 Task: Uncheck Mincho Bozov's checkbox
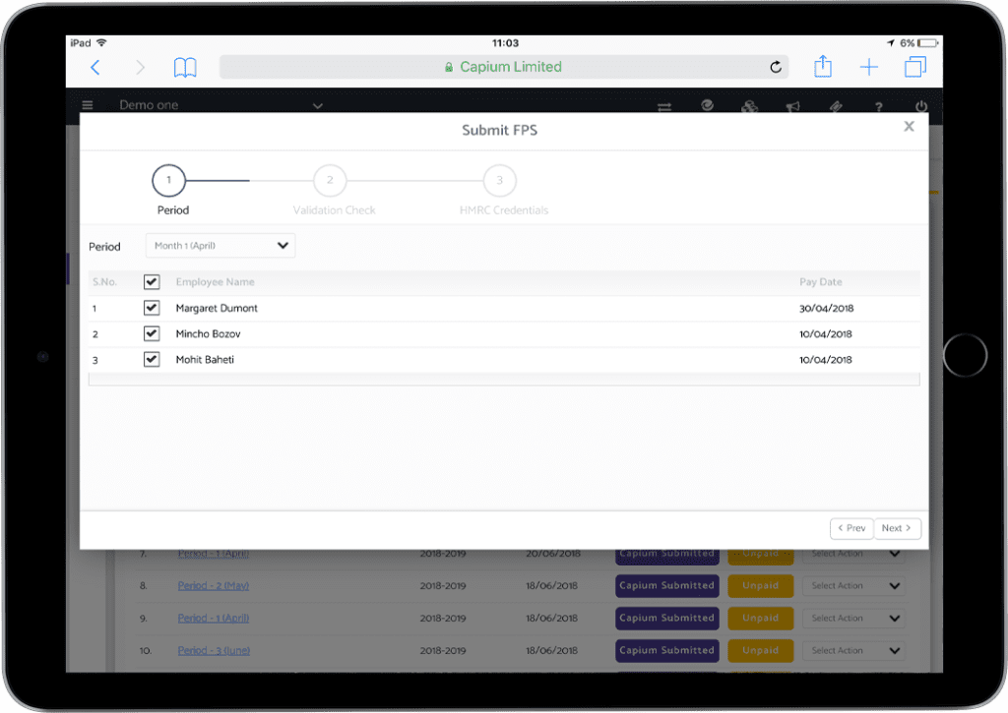pos(151,333)
